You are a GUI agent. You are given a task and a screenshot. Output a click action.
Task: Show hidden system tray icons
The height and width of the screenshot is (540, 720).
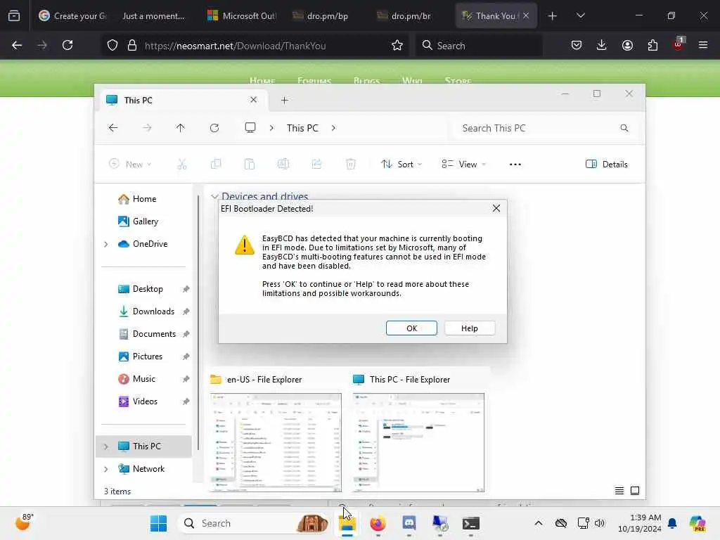[539, 523]
